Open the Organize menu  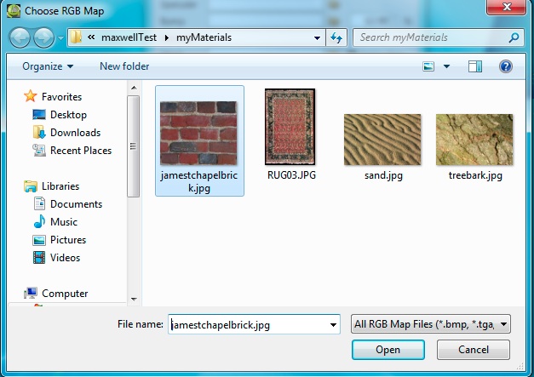(48, 66)
